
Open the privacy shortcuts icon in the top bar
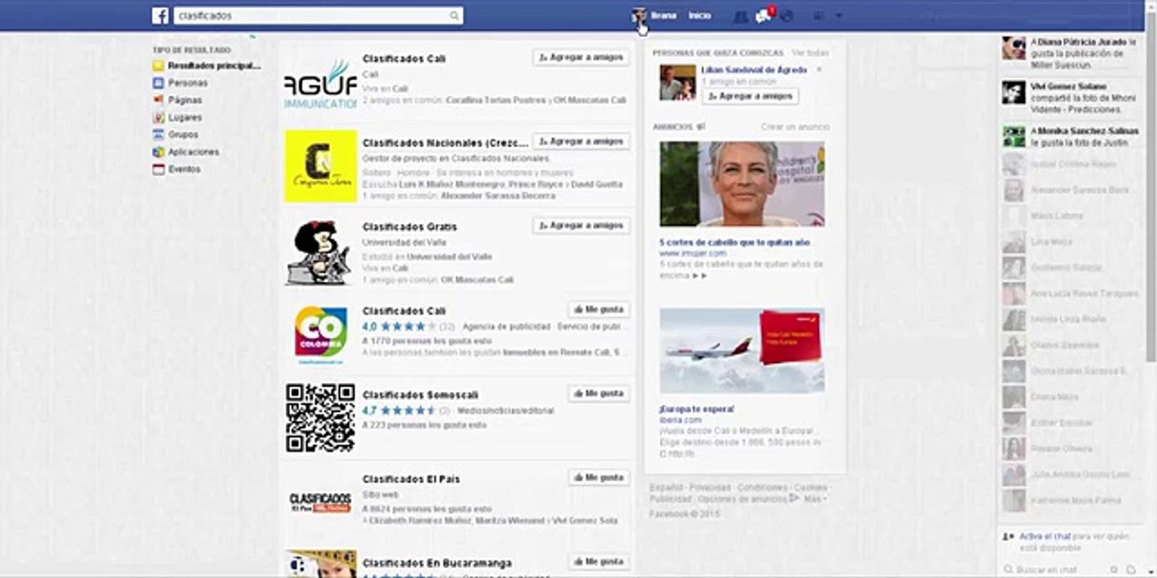click(818, 16)
